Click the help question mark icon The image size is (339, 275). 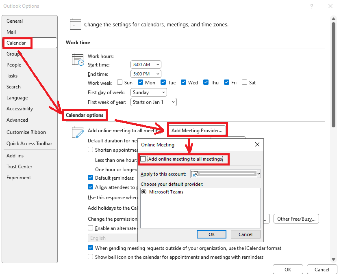pos(311,6)
